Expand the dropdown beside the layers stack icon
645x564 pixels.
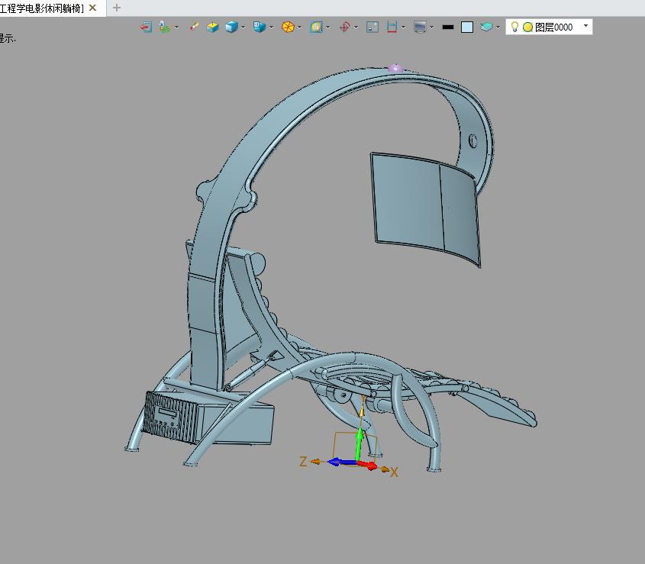pyautogui.click(x=498, y=27)
